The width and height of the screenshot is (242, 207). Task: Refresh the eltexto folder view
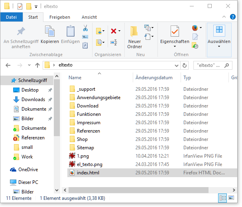click(x=185, y=66)
